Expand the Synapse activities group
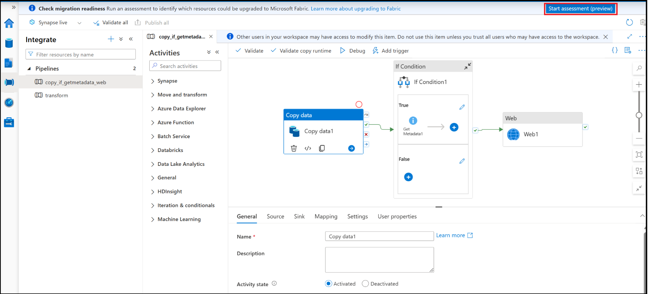This screenshot has height=294, width=648. click(x=153, y=81)
